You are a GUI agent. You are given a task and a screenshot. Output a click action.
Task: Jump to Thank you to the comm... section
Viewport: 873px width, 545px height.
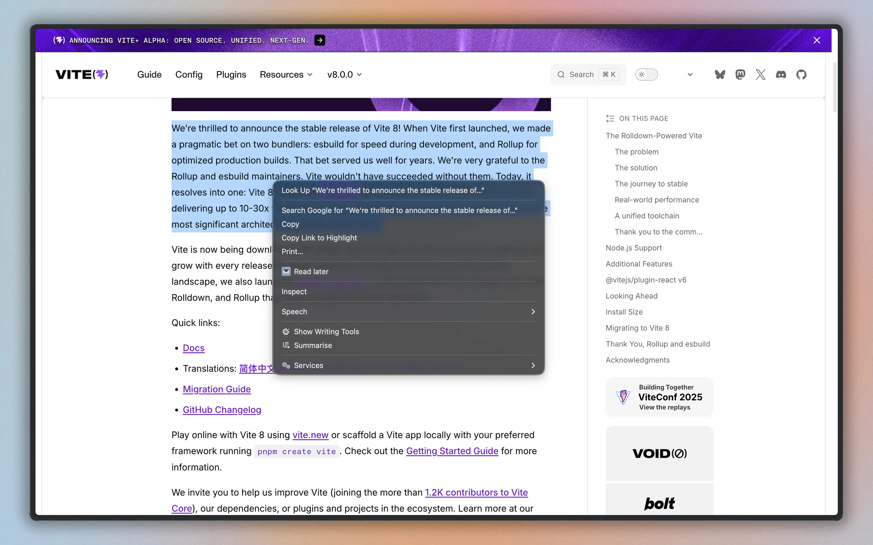[659, 232]
